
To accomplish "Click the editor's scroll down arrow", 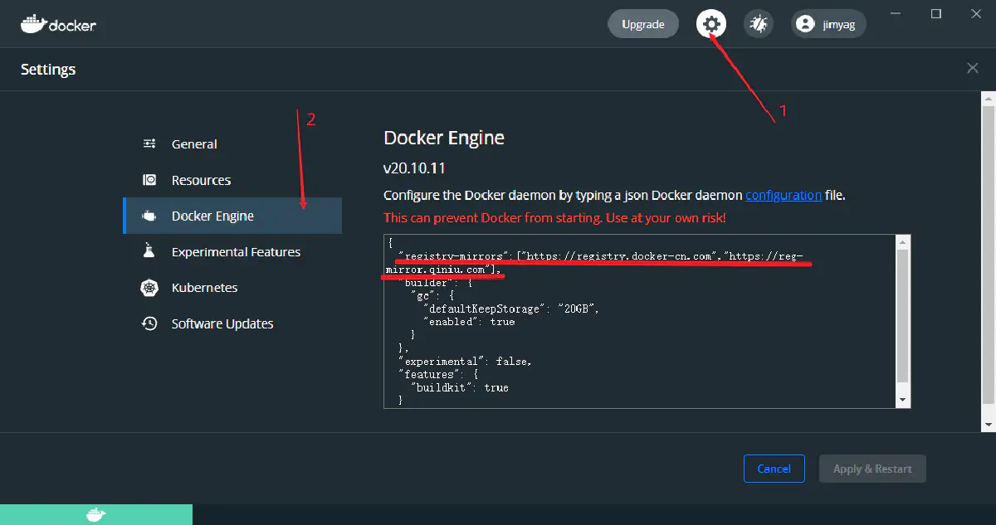I will tap(903, 400).
